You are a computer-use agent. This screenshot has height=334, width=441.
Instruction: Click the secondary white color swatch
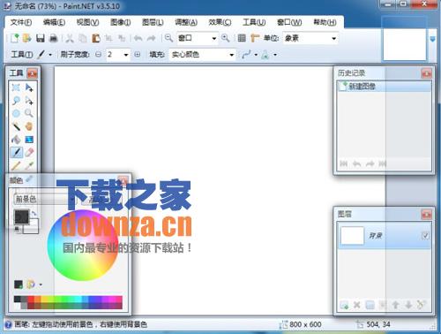(x=33, y=228)
